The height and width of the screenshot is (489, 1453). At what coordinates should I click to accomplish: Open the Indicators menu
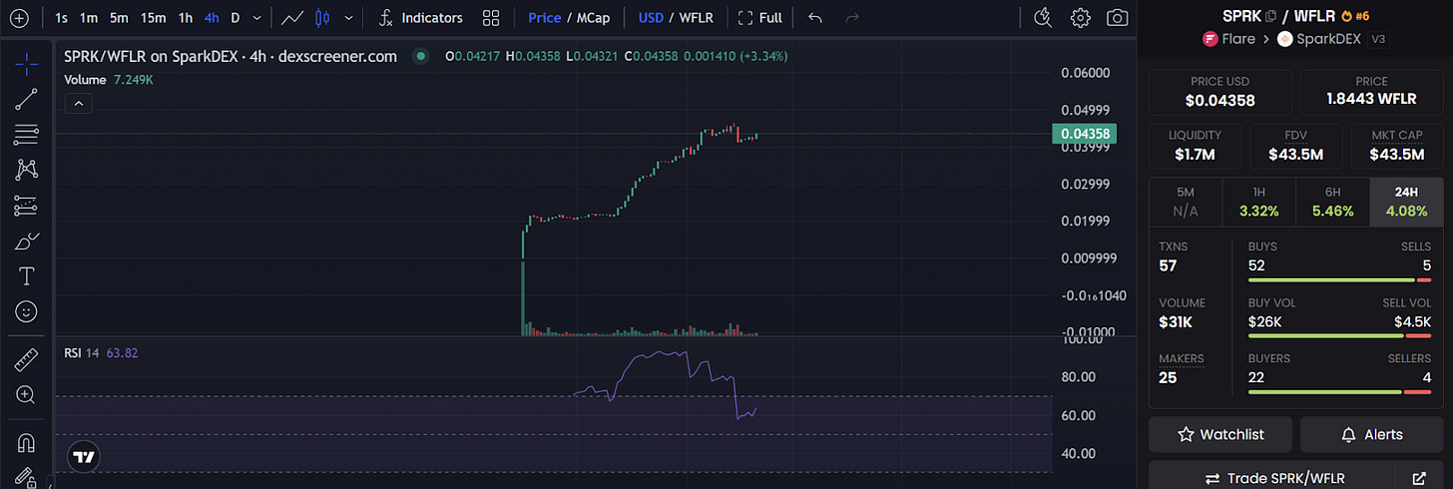(421, 18)
